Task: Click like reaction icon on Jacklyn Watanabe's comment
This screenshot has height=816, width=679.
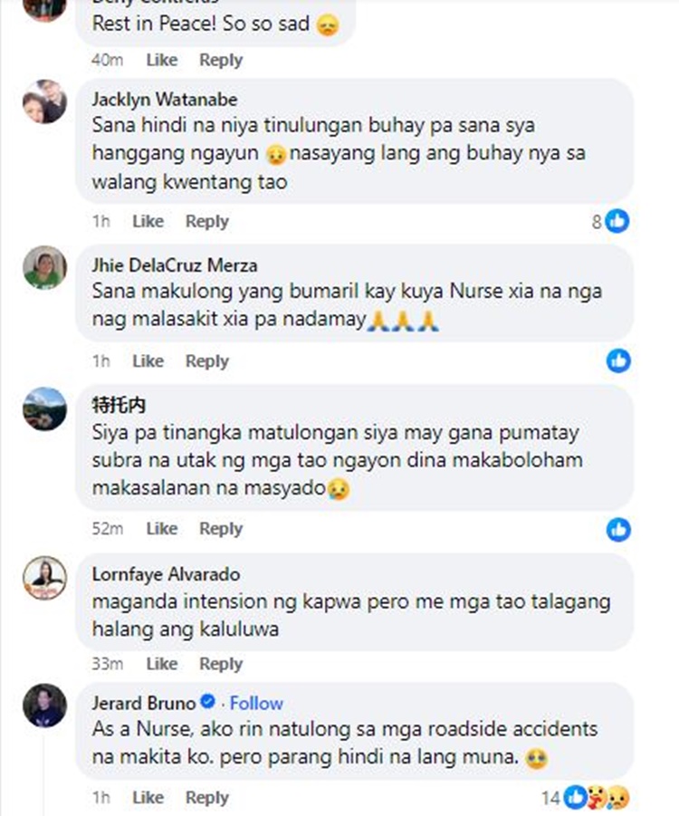Action: [x=617, y=221]
